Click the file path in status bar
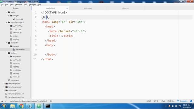This screenshot has width=194, height=109. click(x=28, y=101)
